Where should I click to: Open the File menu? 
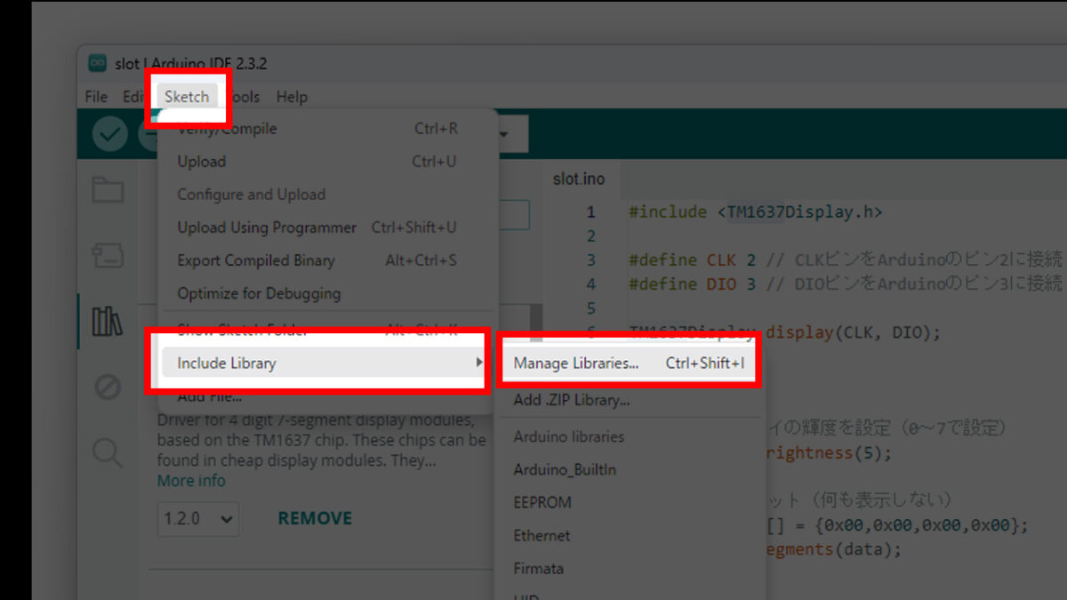tap(96, 97)
